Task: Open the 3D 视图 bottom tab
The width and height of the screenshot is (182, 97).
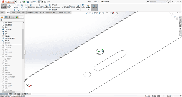Action: coord(17,94)
